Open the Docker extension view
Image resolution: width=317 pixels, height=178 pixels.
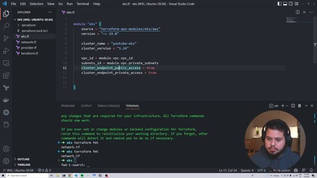pyautogui.click(x=6, y=100)
